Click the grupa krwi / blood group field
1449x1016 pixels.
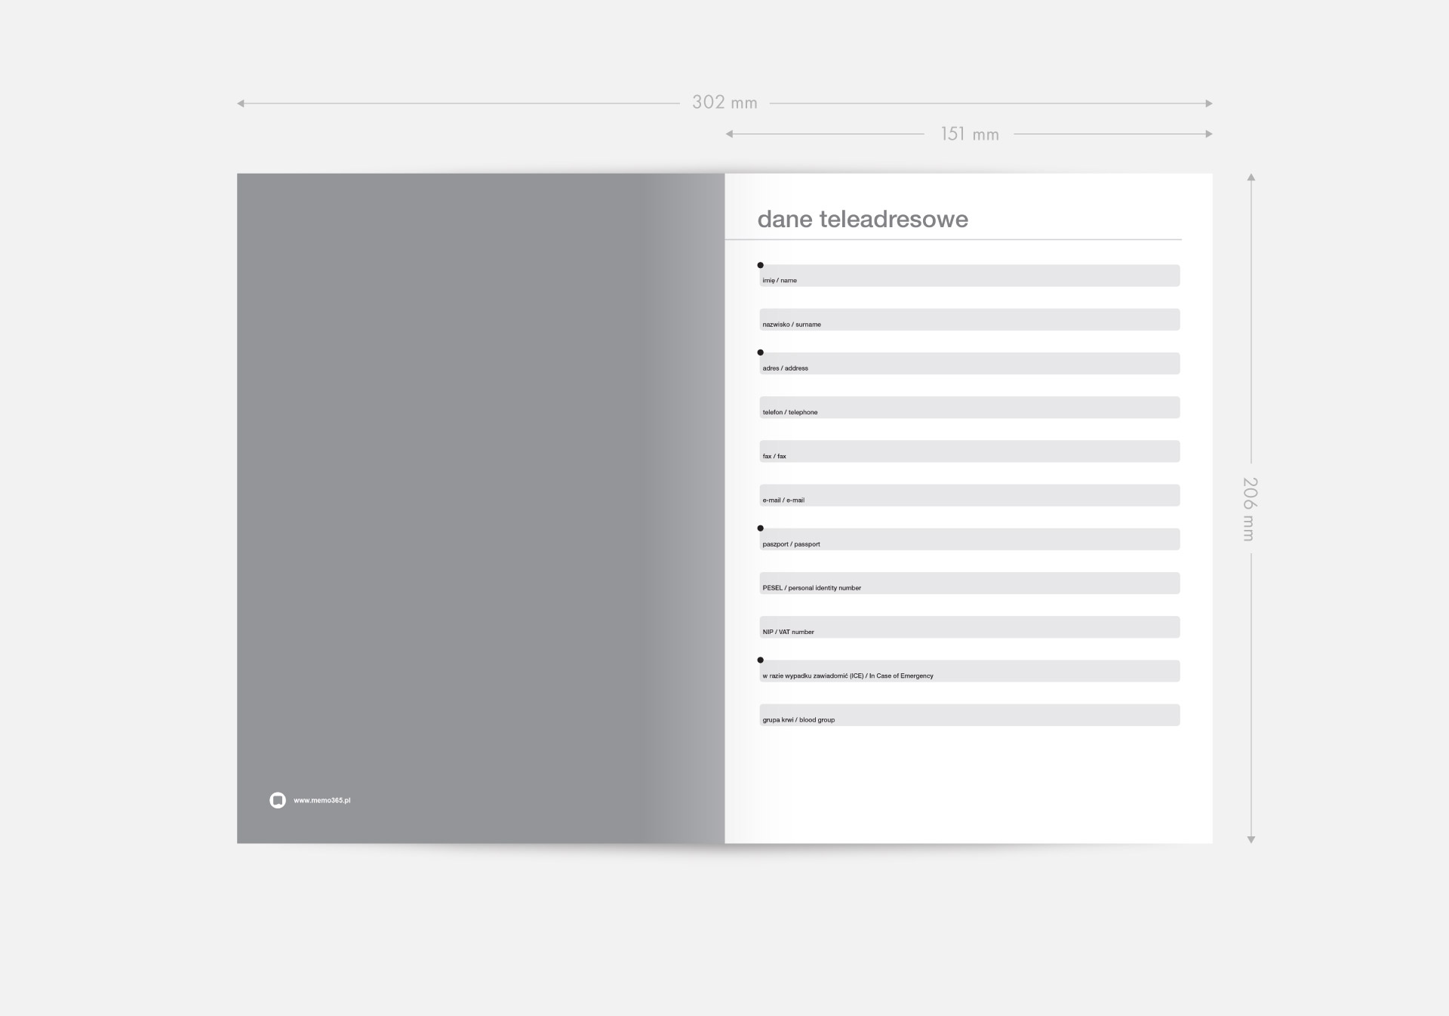coord(970,715)
